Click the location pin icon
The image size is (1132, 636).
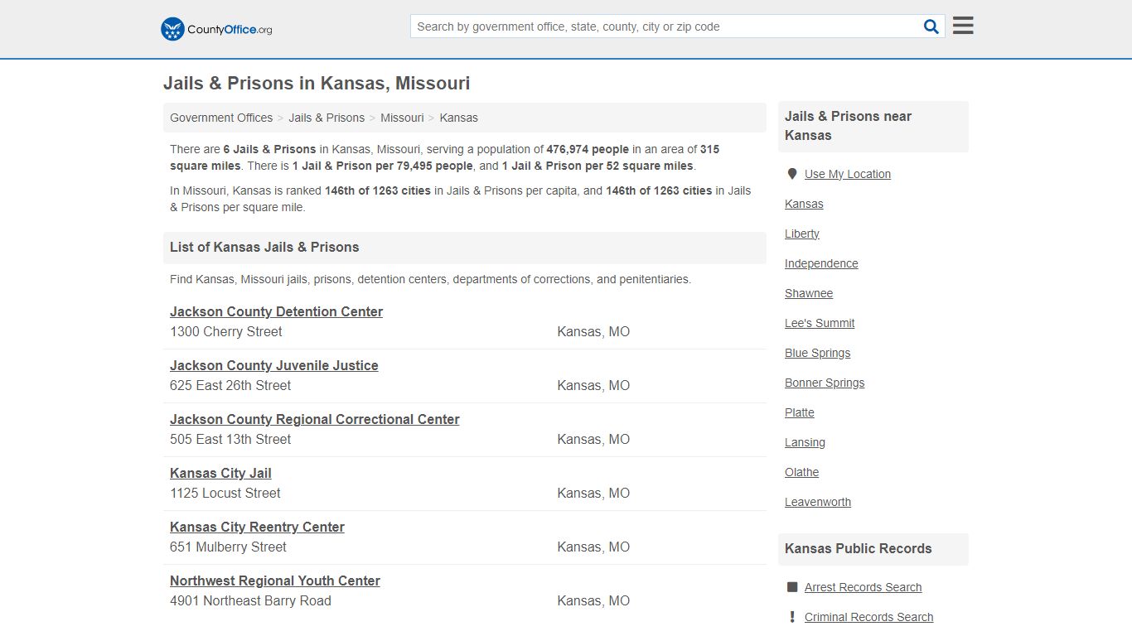coord(791,174)
